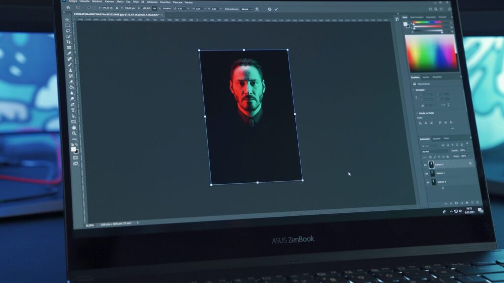Open the Pencere menu
Image resolution: width=504 pixels, height=283 pixels.
tap(177, 2)
